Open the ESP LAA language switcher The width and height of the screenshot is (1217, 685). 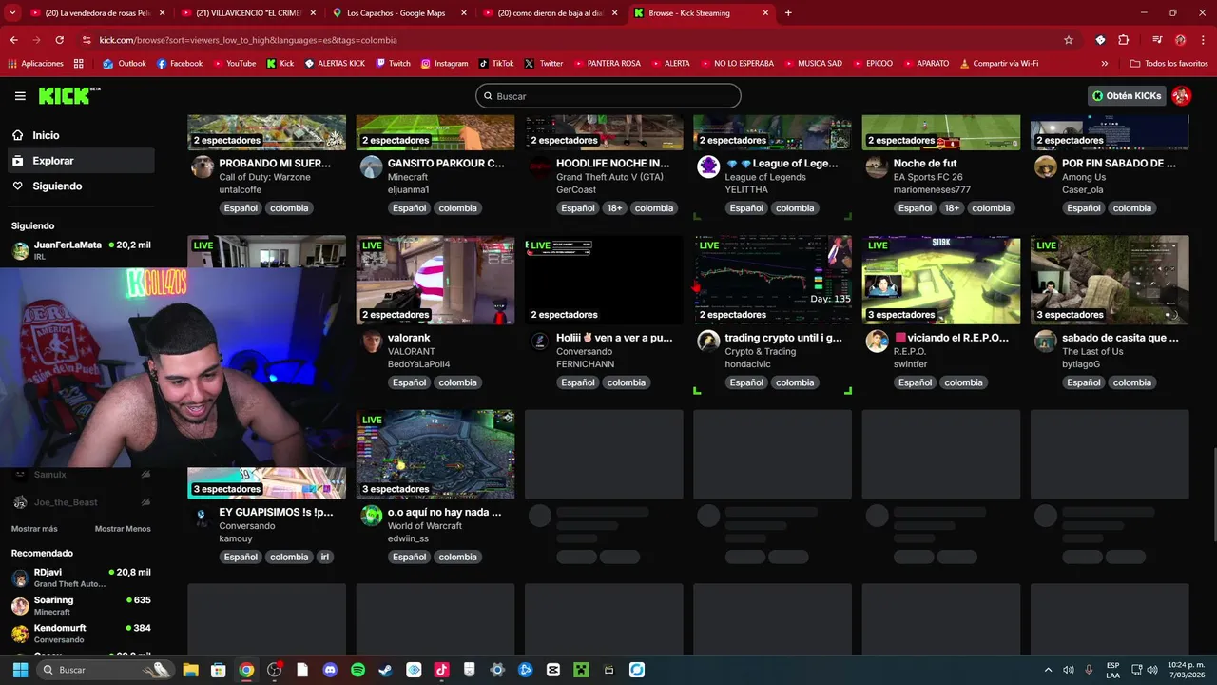coord(1112,670)
